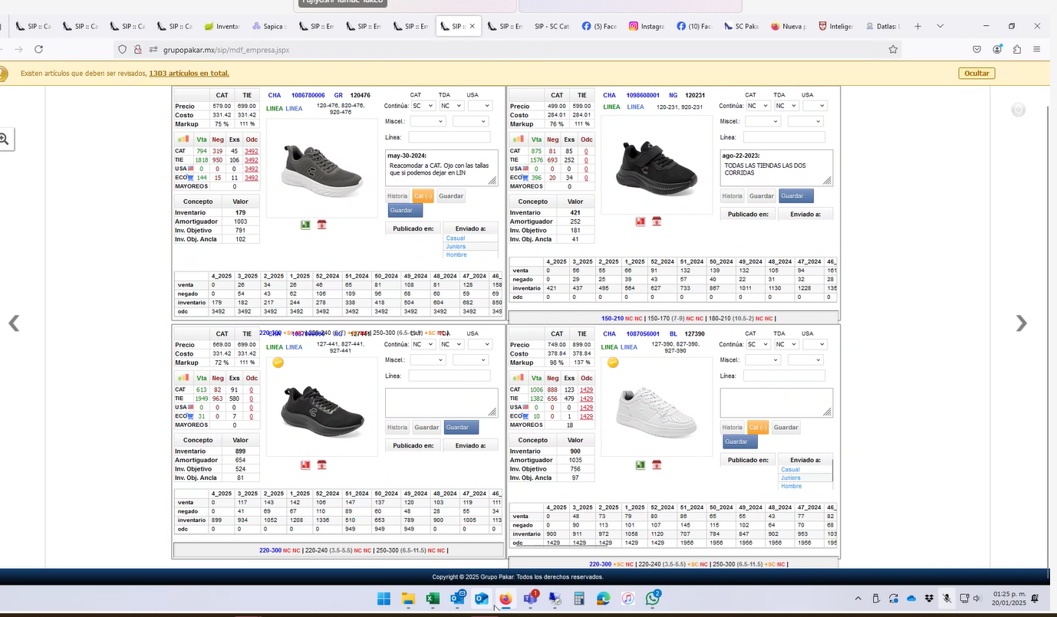Open the '1303 artículos en total' link
This screenshot has width=1057, height=617.
point(189,74)
